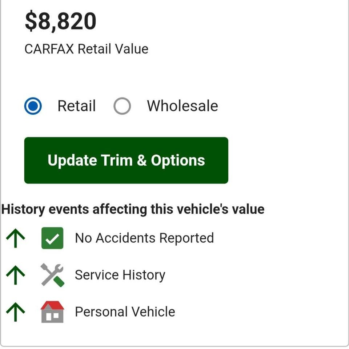The width and height of the screenshot is (349, 349).
Task: Click the wrench and screwdriver service icon
Action: [52, 275]
